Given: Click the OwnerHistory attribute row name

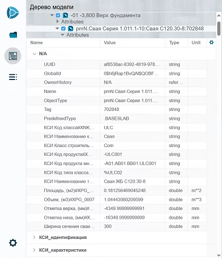Looking at the screenshot, I should pos(58,83).
